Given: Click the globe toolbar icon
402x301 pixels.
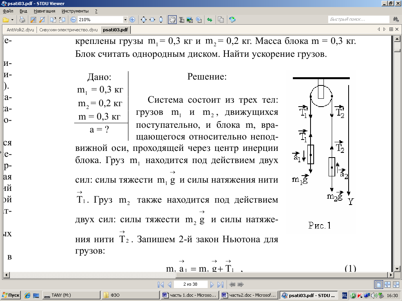Looking at the screenshot, I should (x=232, y=20).
